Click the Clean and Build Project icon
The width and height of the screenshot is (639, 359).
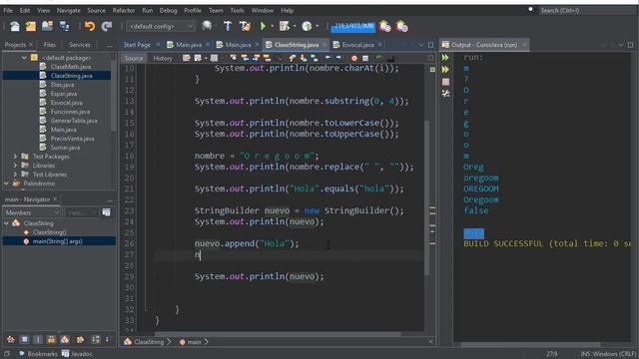click(x=245, y=27)
